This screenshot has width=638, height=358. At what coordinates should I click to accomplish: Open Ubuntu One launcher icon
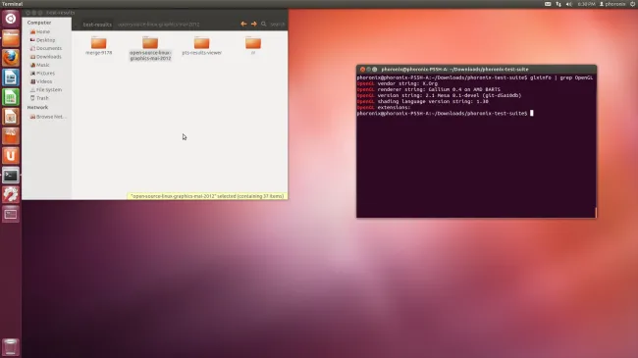click(x=11, y=155)
